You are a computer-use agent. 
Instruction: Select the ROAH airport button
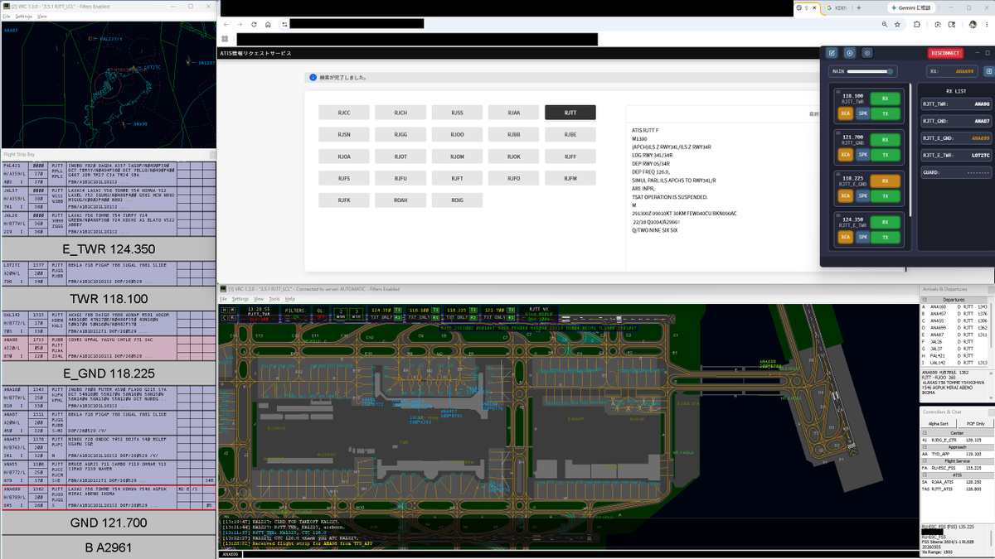click(400, 200)
